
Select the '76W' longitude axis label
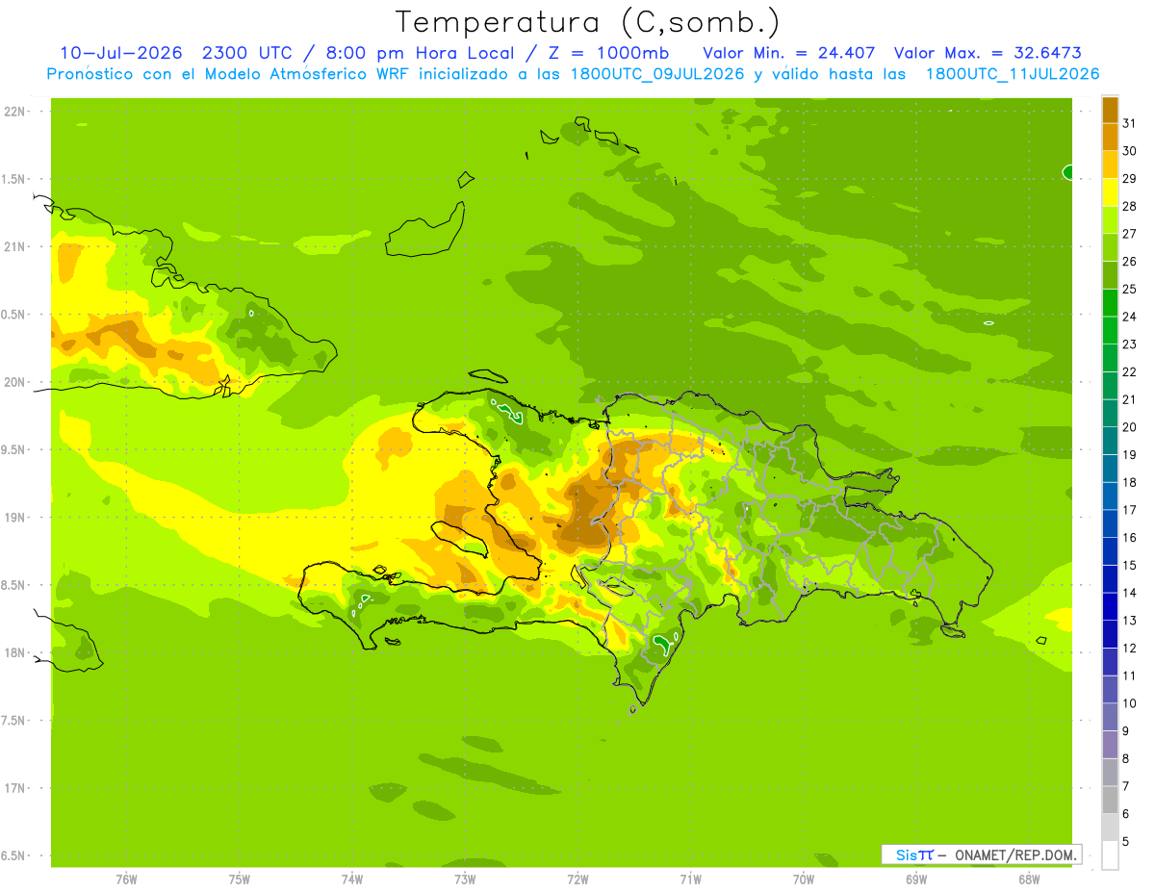click(x=126, y=879)
